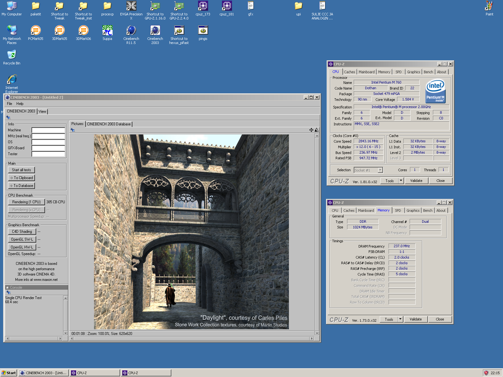Open the upi folder icon
Viewport: 503px width, 377px height.
coord(298,8)
